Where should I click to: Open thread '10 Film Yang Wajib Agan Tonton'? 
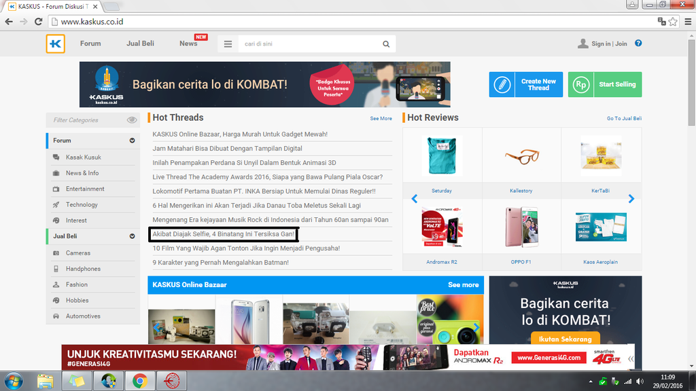(x=246, y=248)
